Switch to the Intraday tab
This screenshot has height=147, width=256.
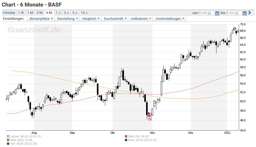click(9, 13)
